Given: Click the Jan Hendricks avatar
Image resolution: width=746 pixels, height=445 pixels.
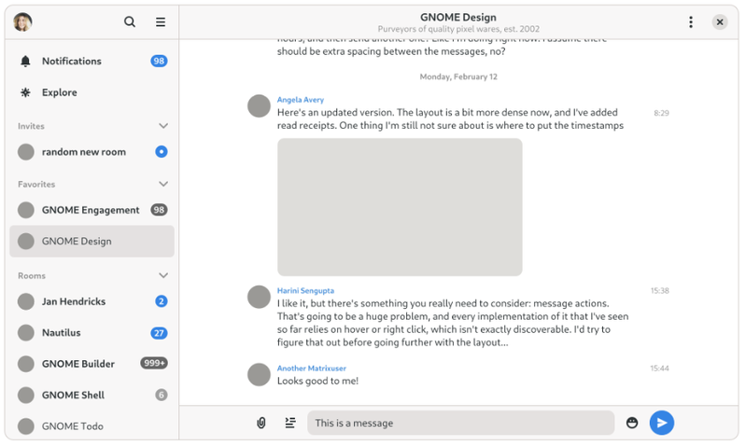Looking at the screenshot, I should 26,301.
